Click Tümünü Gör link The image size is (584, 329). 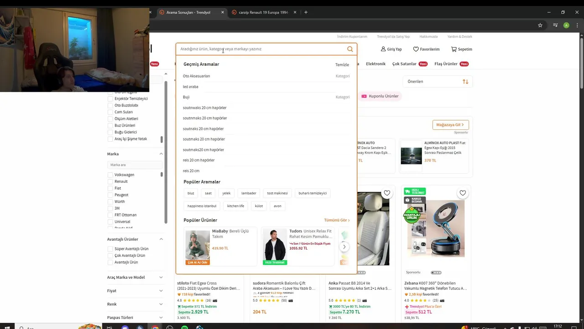[337, 220]
